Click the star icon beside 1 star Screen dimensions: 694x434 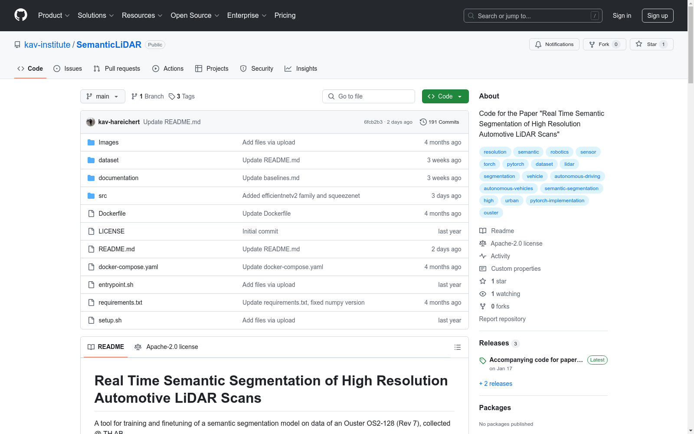483,281
